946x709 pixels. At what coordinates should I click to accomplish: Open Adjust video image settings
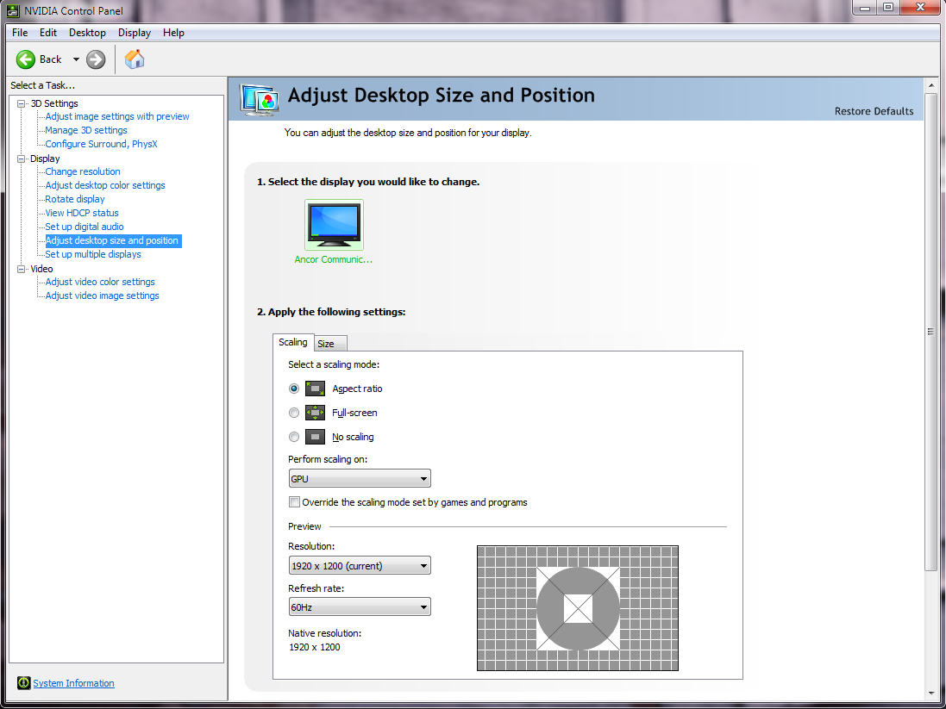[x=103, y=296]
